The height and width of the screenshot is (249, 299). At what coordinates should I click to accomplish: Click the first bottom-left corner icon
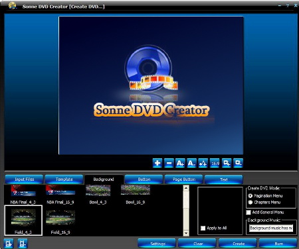pos(9,244)
